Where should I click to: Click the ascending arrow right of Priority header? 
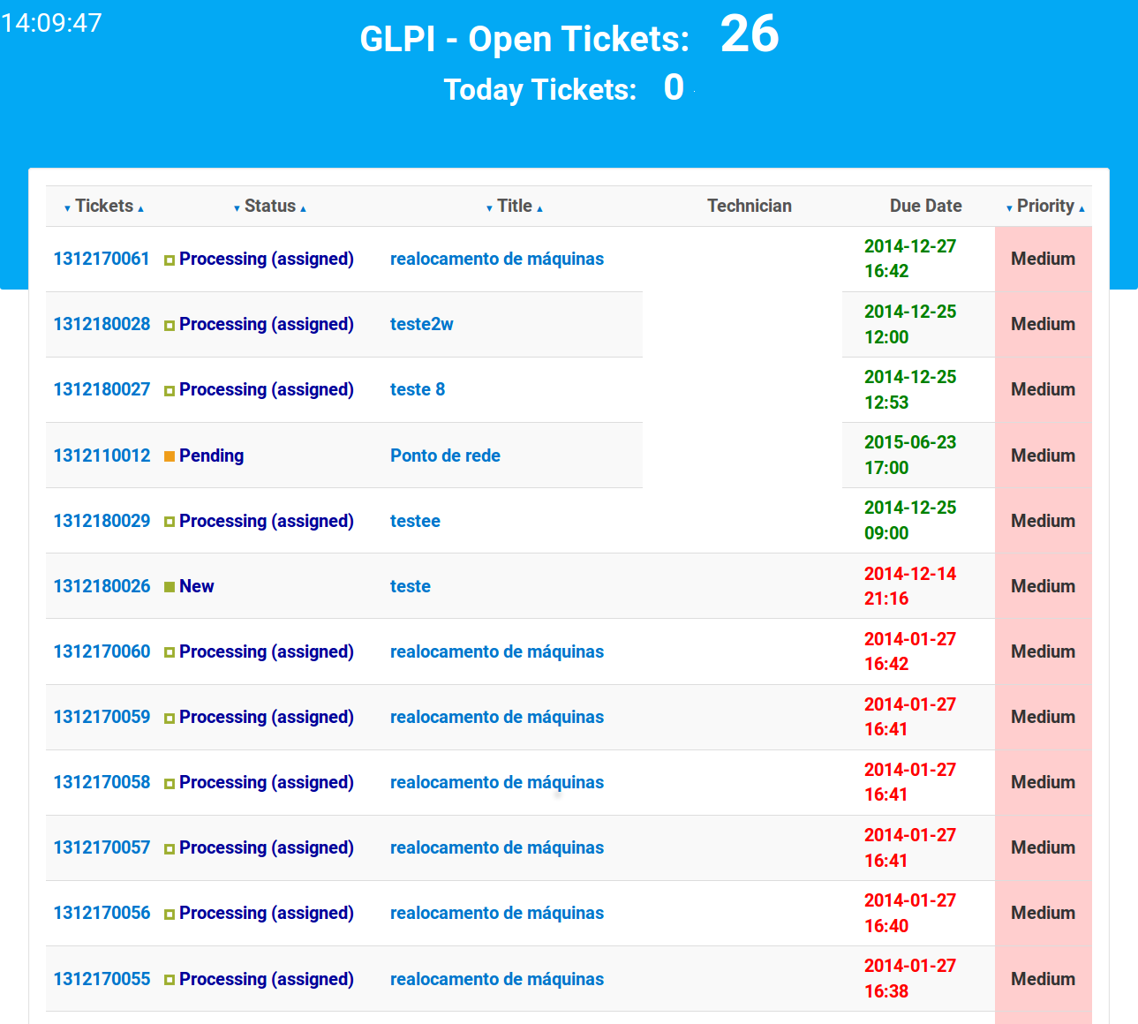pyautogui.click(x=1081, y=208)
